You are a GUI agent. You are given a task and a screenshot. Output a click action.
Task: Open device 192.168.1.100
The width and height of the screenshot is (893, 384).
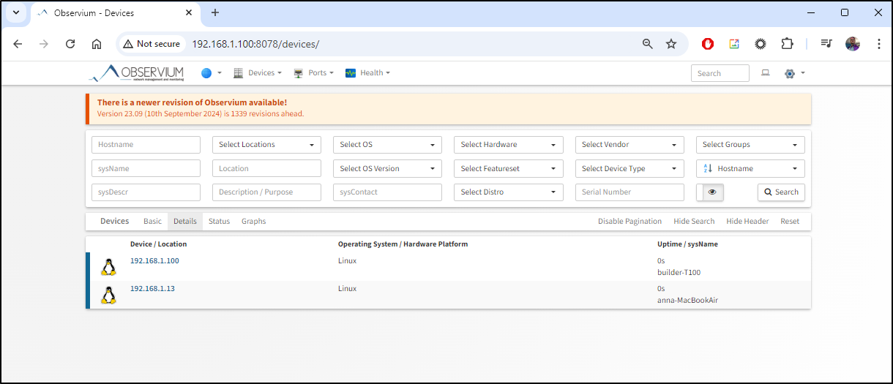coord(154,260)
